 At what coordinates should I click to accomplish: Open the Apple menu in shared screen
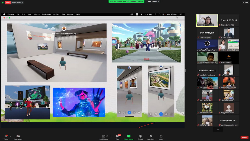coord(4,14)
